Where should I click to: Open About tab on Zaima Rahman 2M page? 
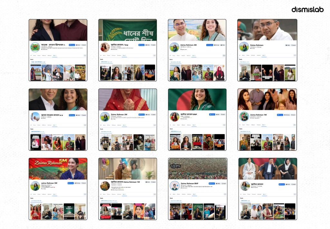click(174, 55)
